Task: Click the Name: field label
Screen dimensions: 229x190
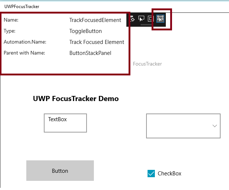Action: [x=11, y=20]
